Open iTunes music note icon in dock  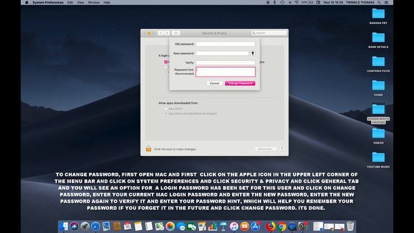point(234,227)
